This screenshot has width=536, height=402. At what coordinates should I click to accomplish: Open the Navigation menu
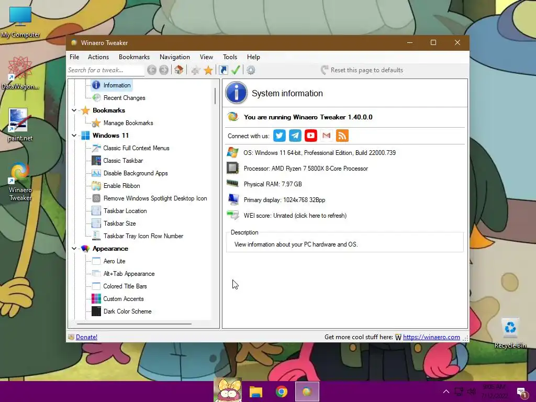[175, 57]
